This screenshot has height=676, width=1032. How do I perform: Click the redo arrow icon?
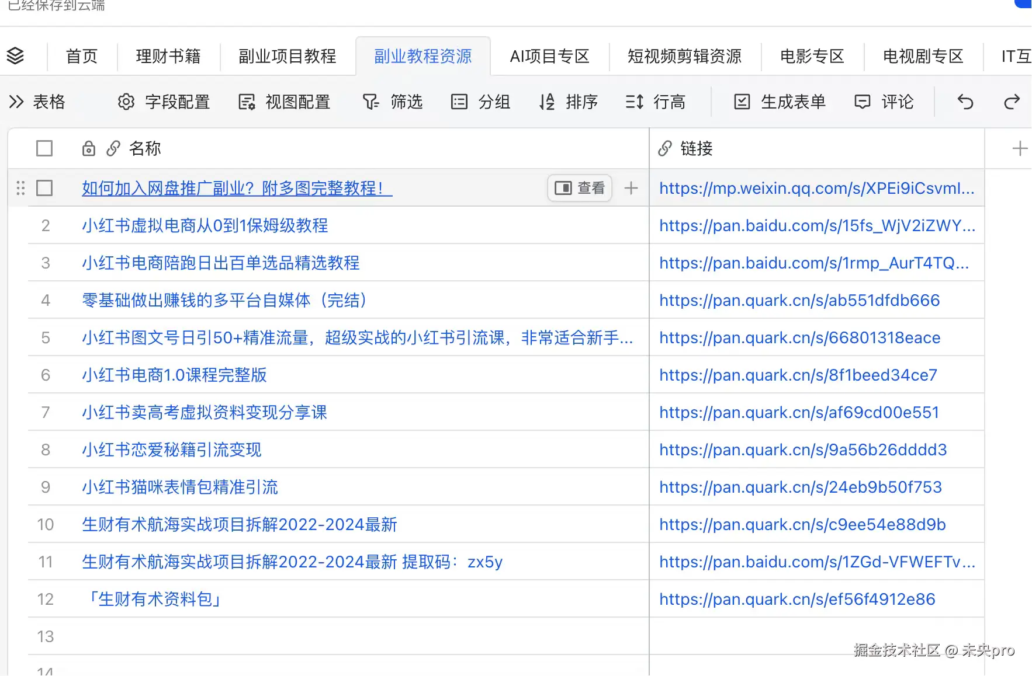(x=1012, y=102)
